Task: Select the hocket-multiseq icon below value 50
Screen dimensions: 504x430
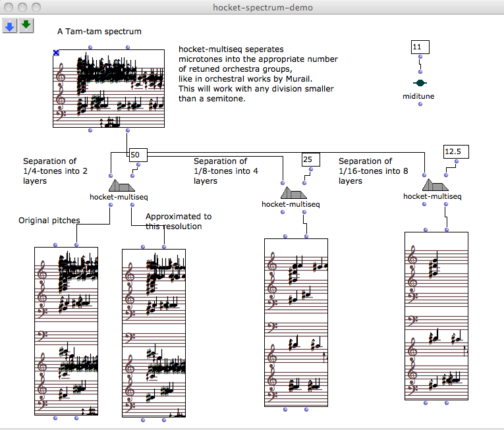Action: [121, 185]
